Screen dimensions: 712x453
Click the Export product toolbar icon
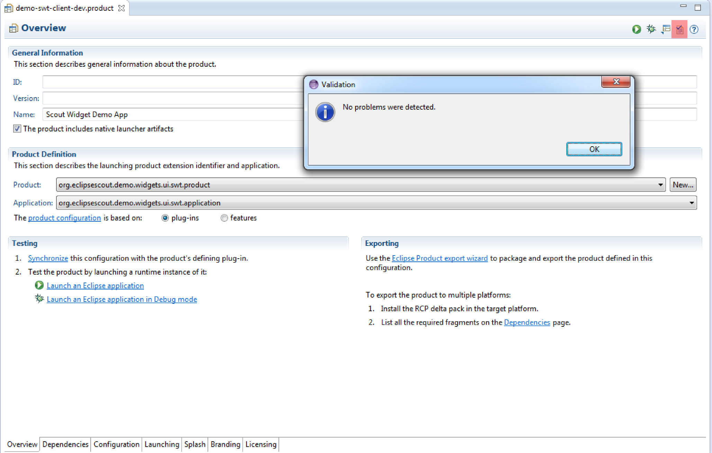(x=666, y=29)
